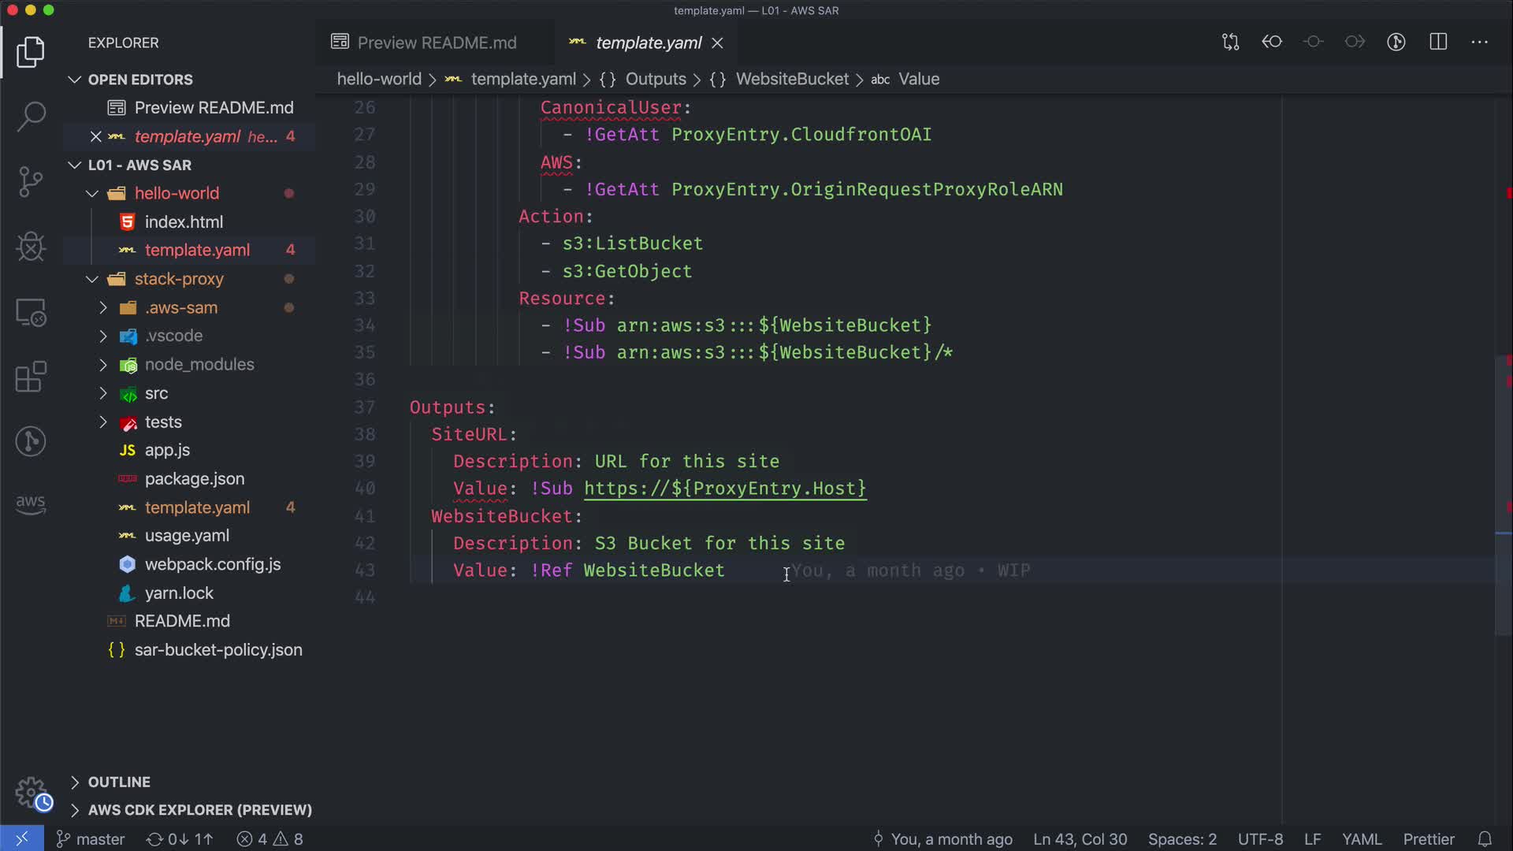The height and width of the screenshot is (851, 1513).
Task: Open the Extensions view
Action: [31, 377]
